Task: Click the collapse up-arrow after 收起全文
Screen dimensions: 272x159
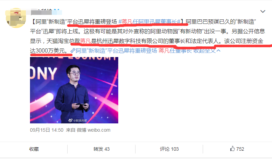Action: pyautogui.click(x=219, y=50)
